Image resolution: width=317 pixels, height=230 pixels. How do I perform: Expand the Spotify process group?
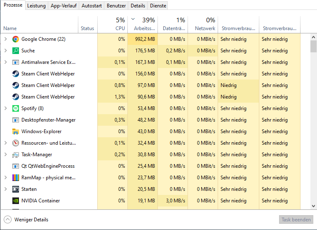(x=5, y=108)
